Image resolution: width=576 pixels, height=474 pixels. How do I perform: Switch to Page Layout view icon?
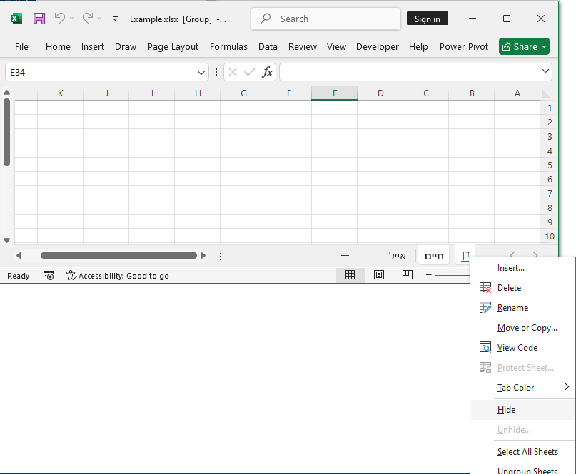[x=379, y=275]
